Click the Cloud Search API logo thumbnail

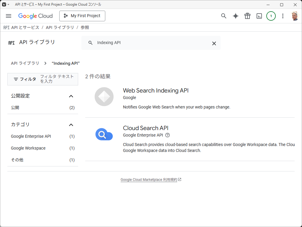point(104,134)
